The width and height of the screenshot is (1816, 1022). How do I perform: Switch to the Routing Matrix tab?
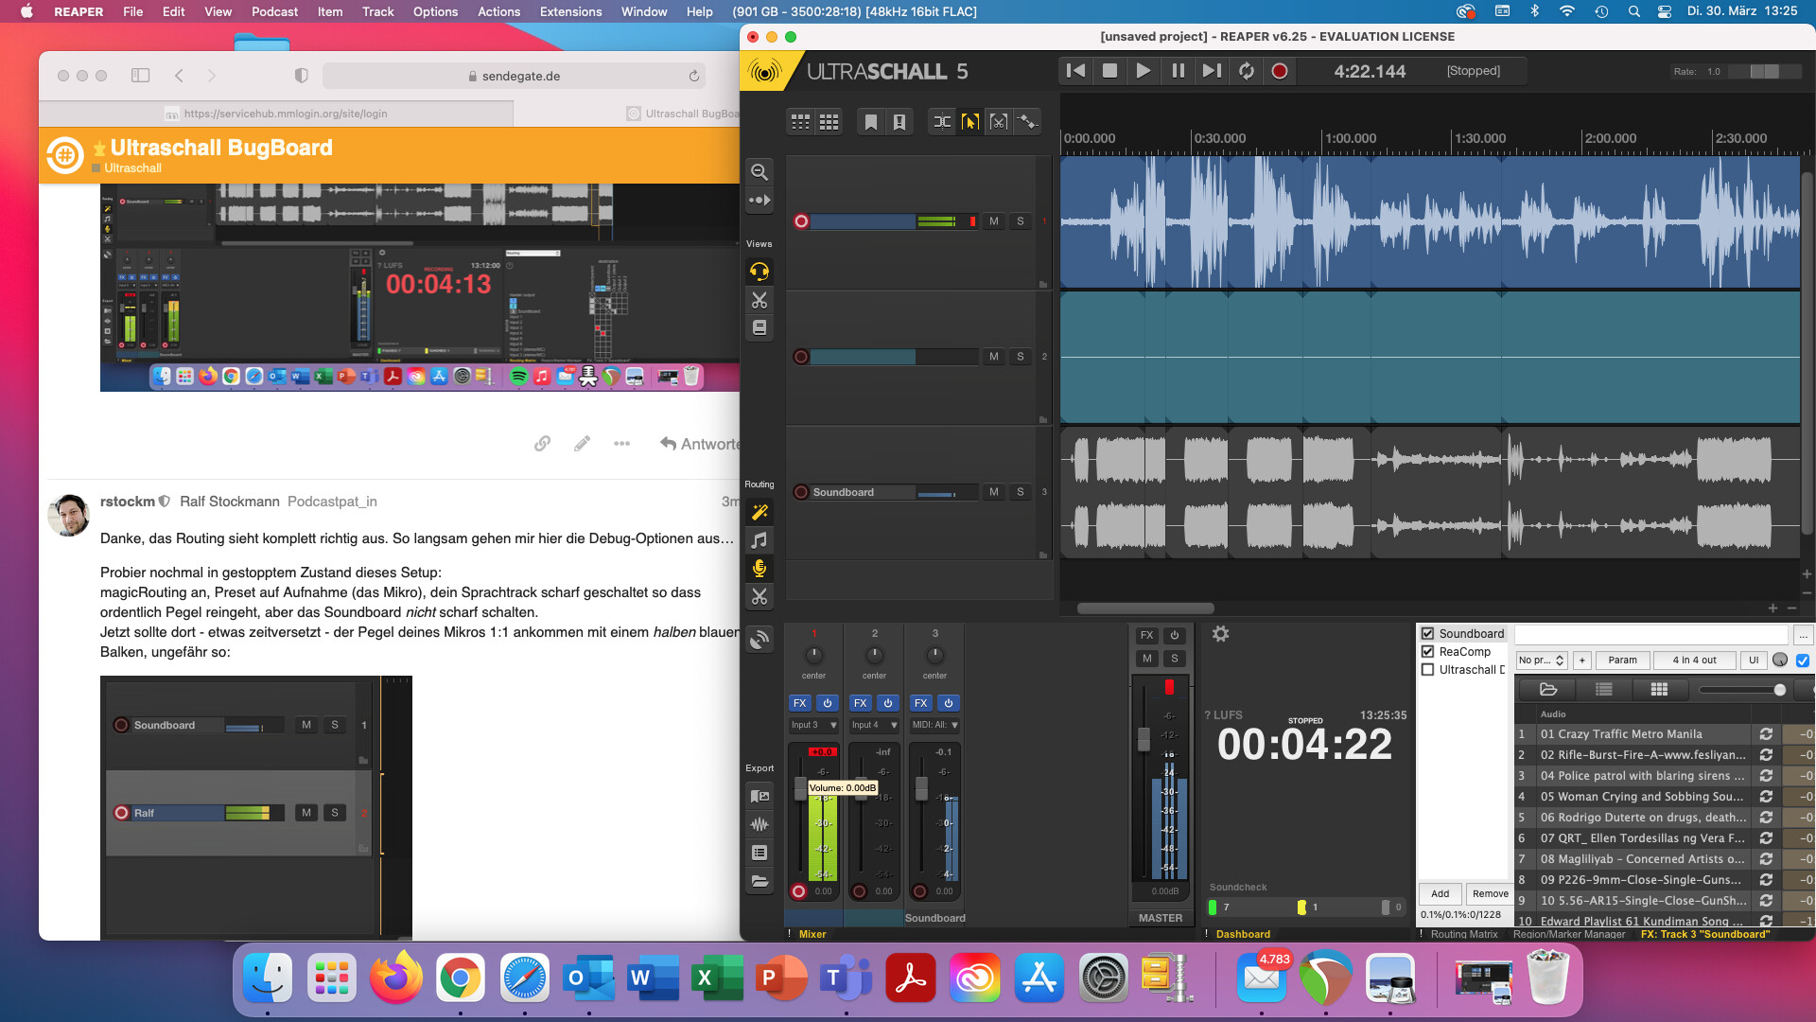click(x=1463, y=934)
